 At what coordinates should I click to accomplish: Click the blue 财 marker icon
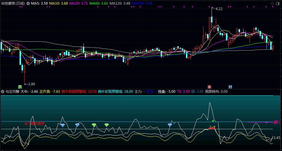click(x=230, y=86)
